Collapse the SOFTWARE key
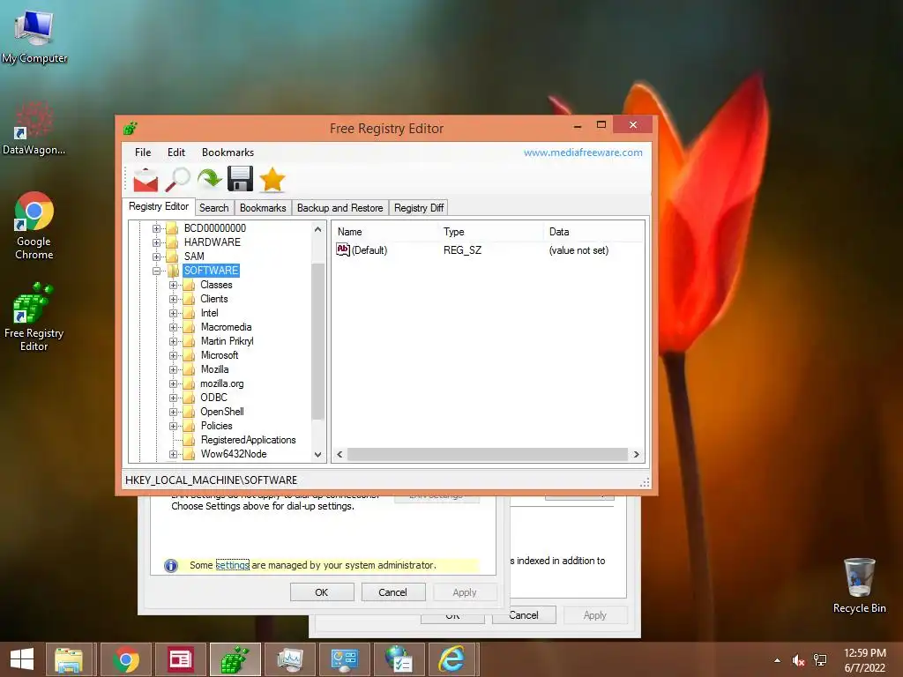This screenshot has width=903, height=677. click(x=156, y=271)
